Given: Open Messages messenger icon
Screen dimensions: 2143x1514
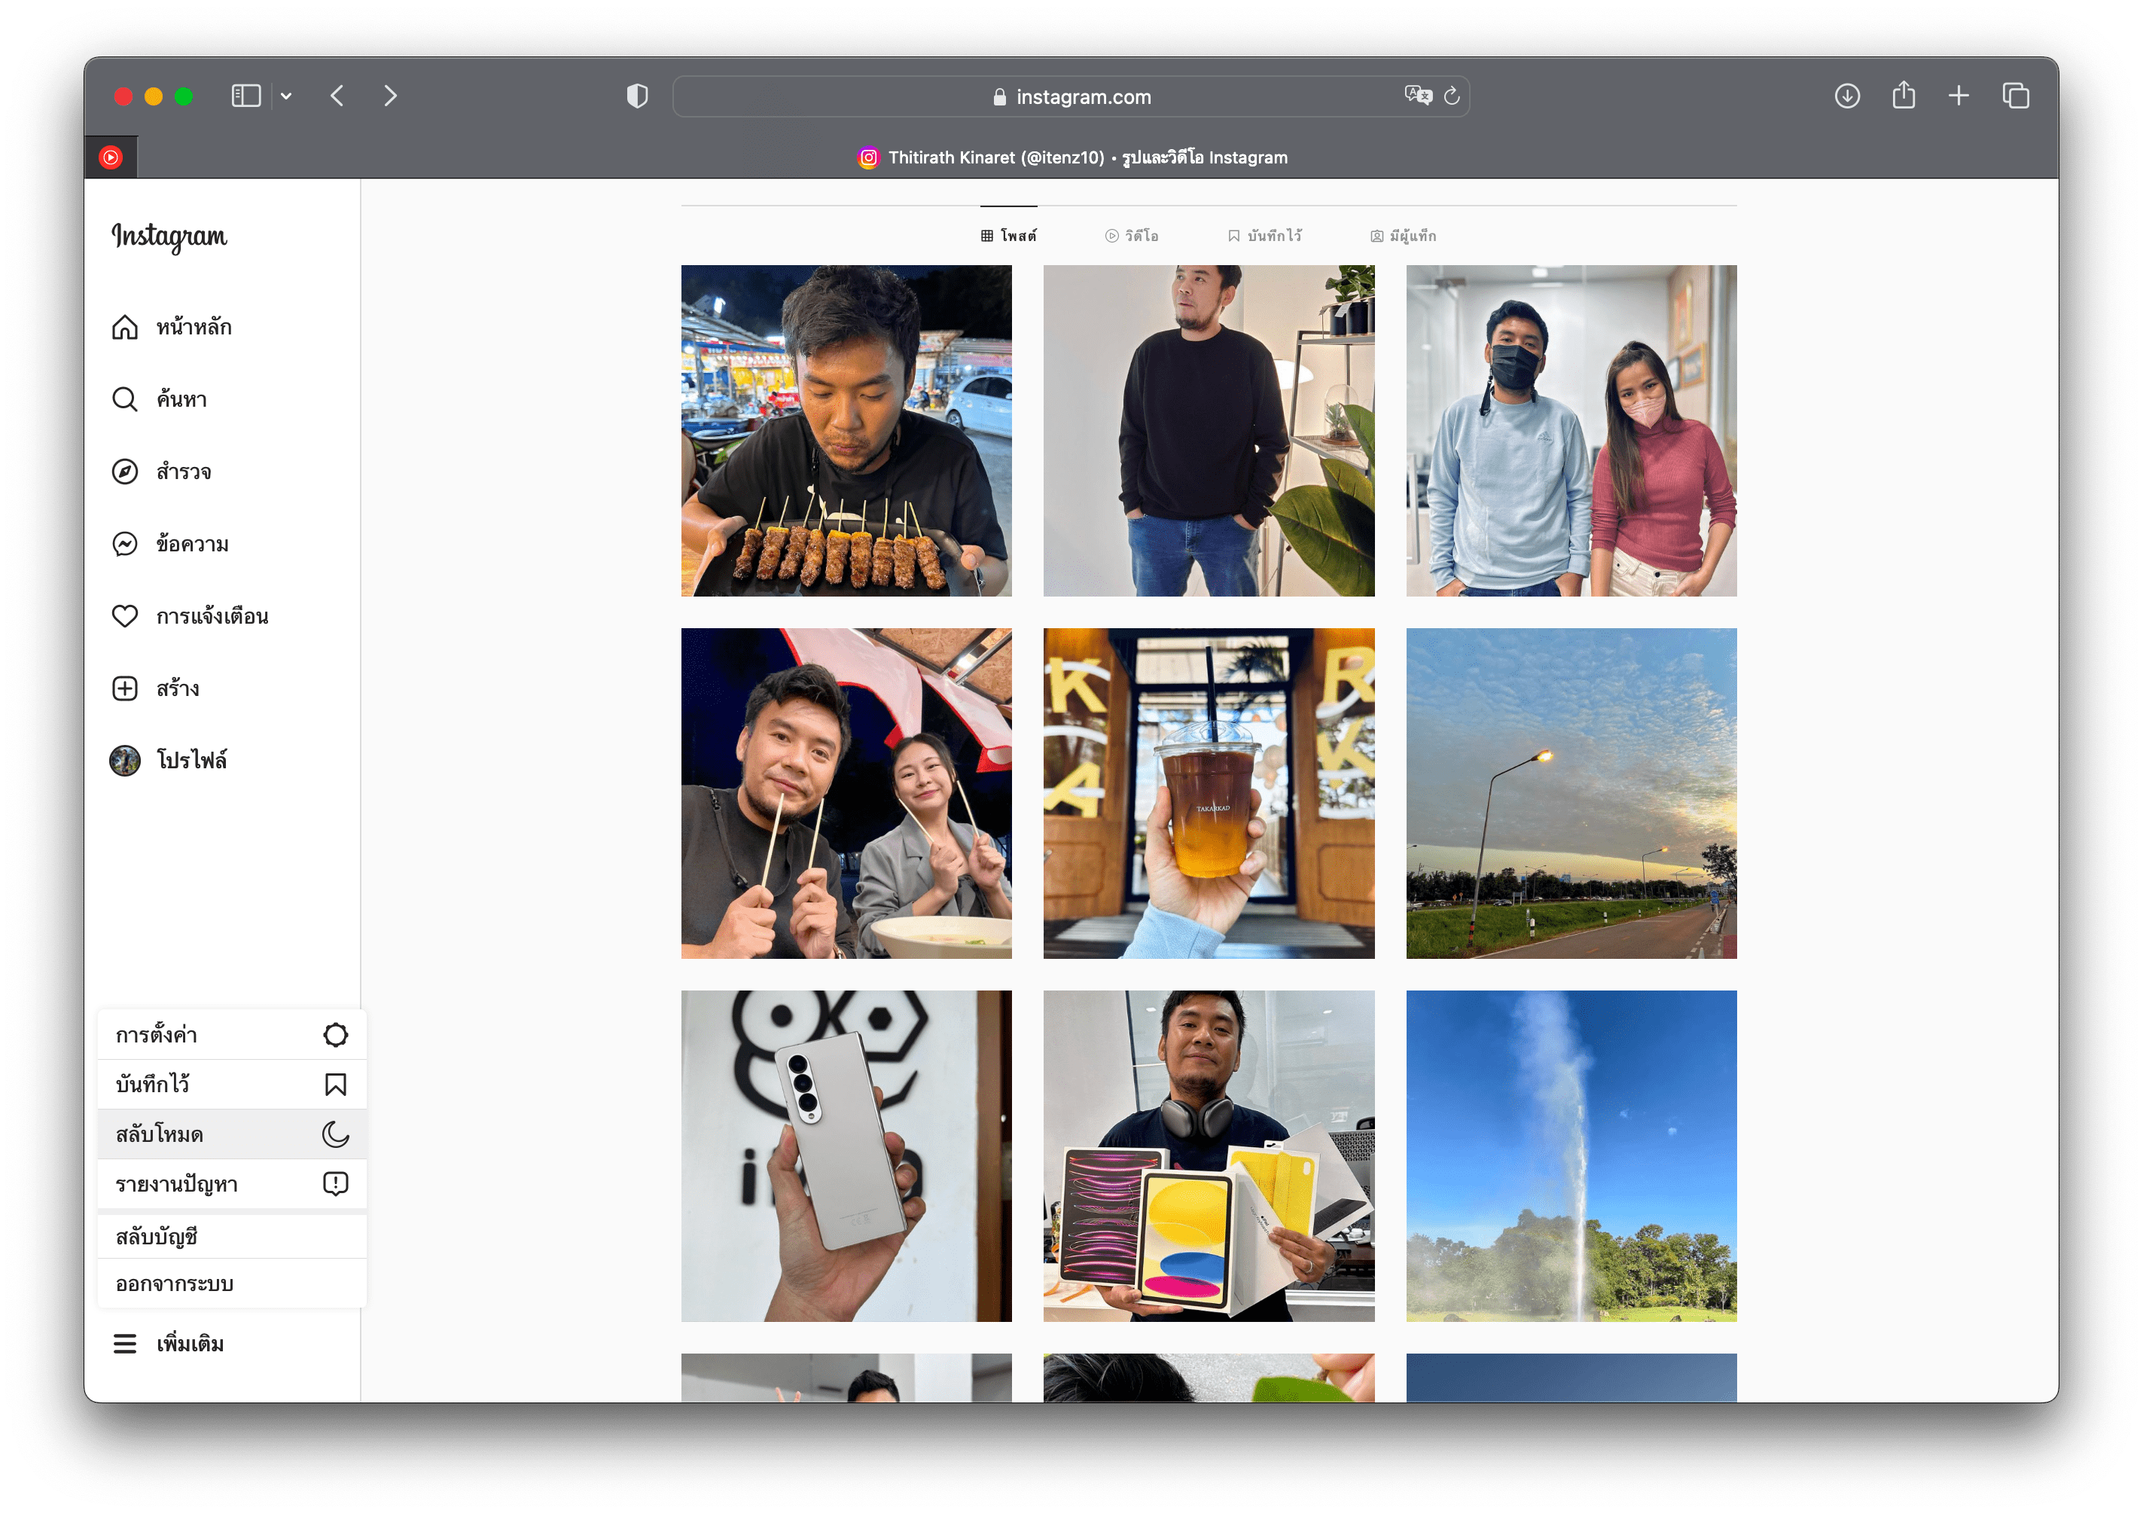Looking at the screenshot, I should click(125, 544).
